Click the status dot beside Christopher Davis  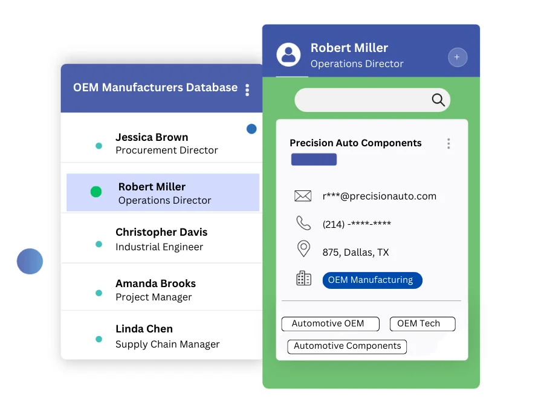pyautogui.click(x=99, y=244)
